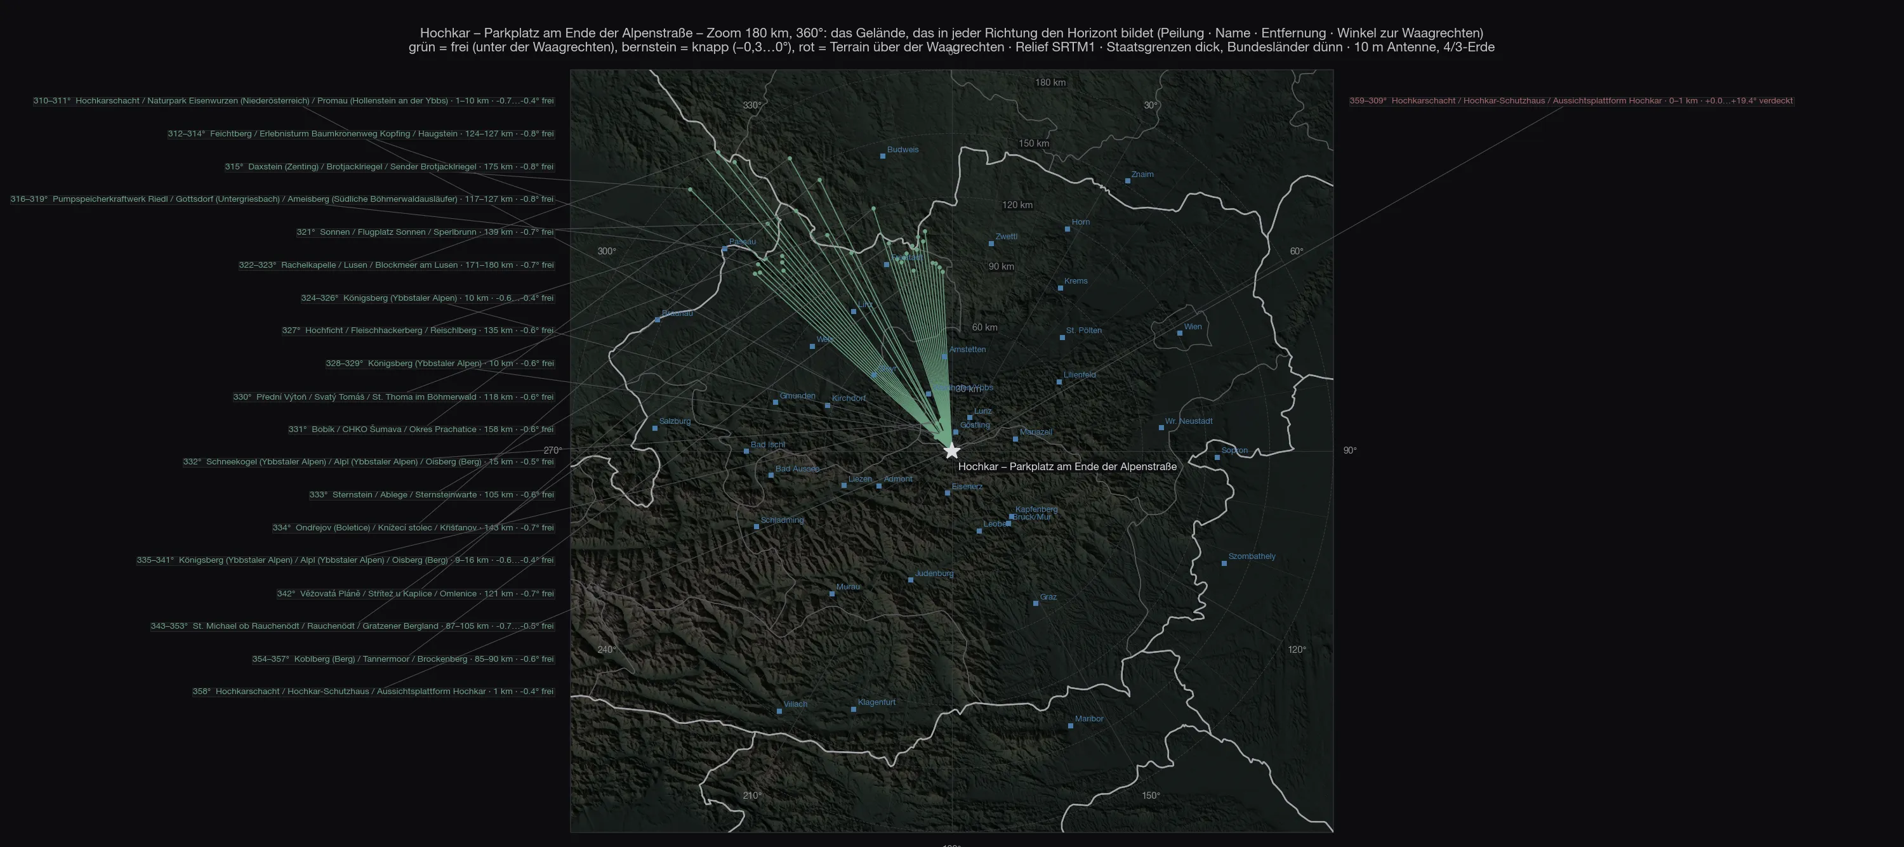1904x847 pixels.
Task: Click the 342° Věžovatá Pláně label
Action: point(416,593)
